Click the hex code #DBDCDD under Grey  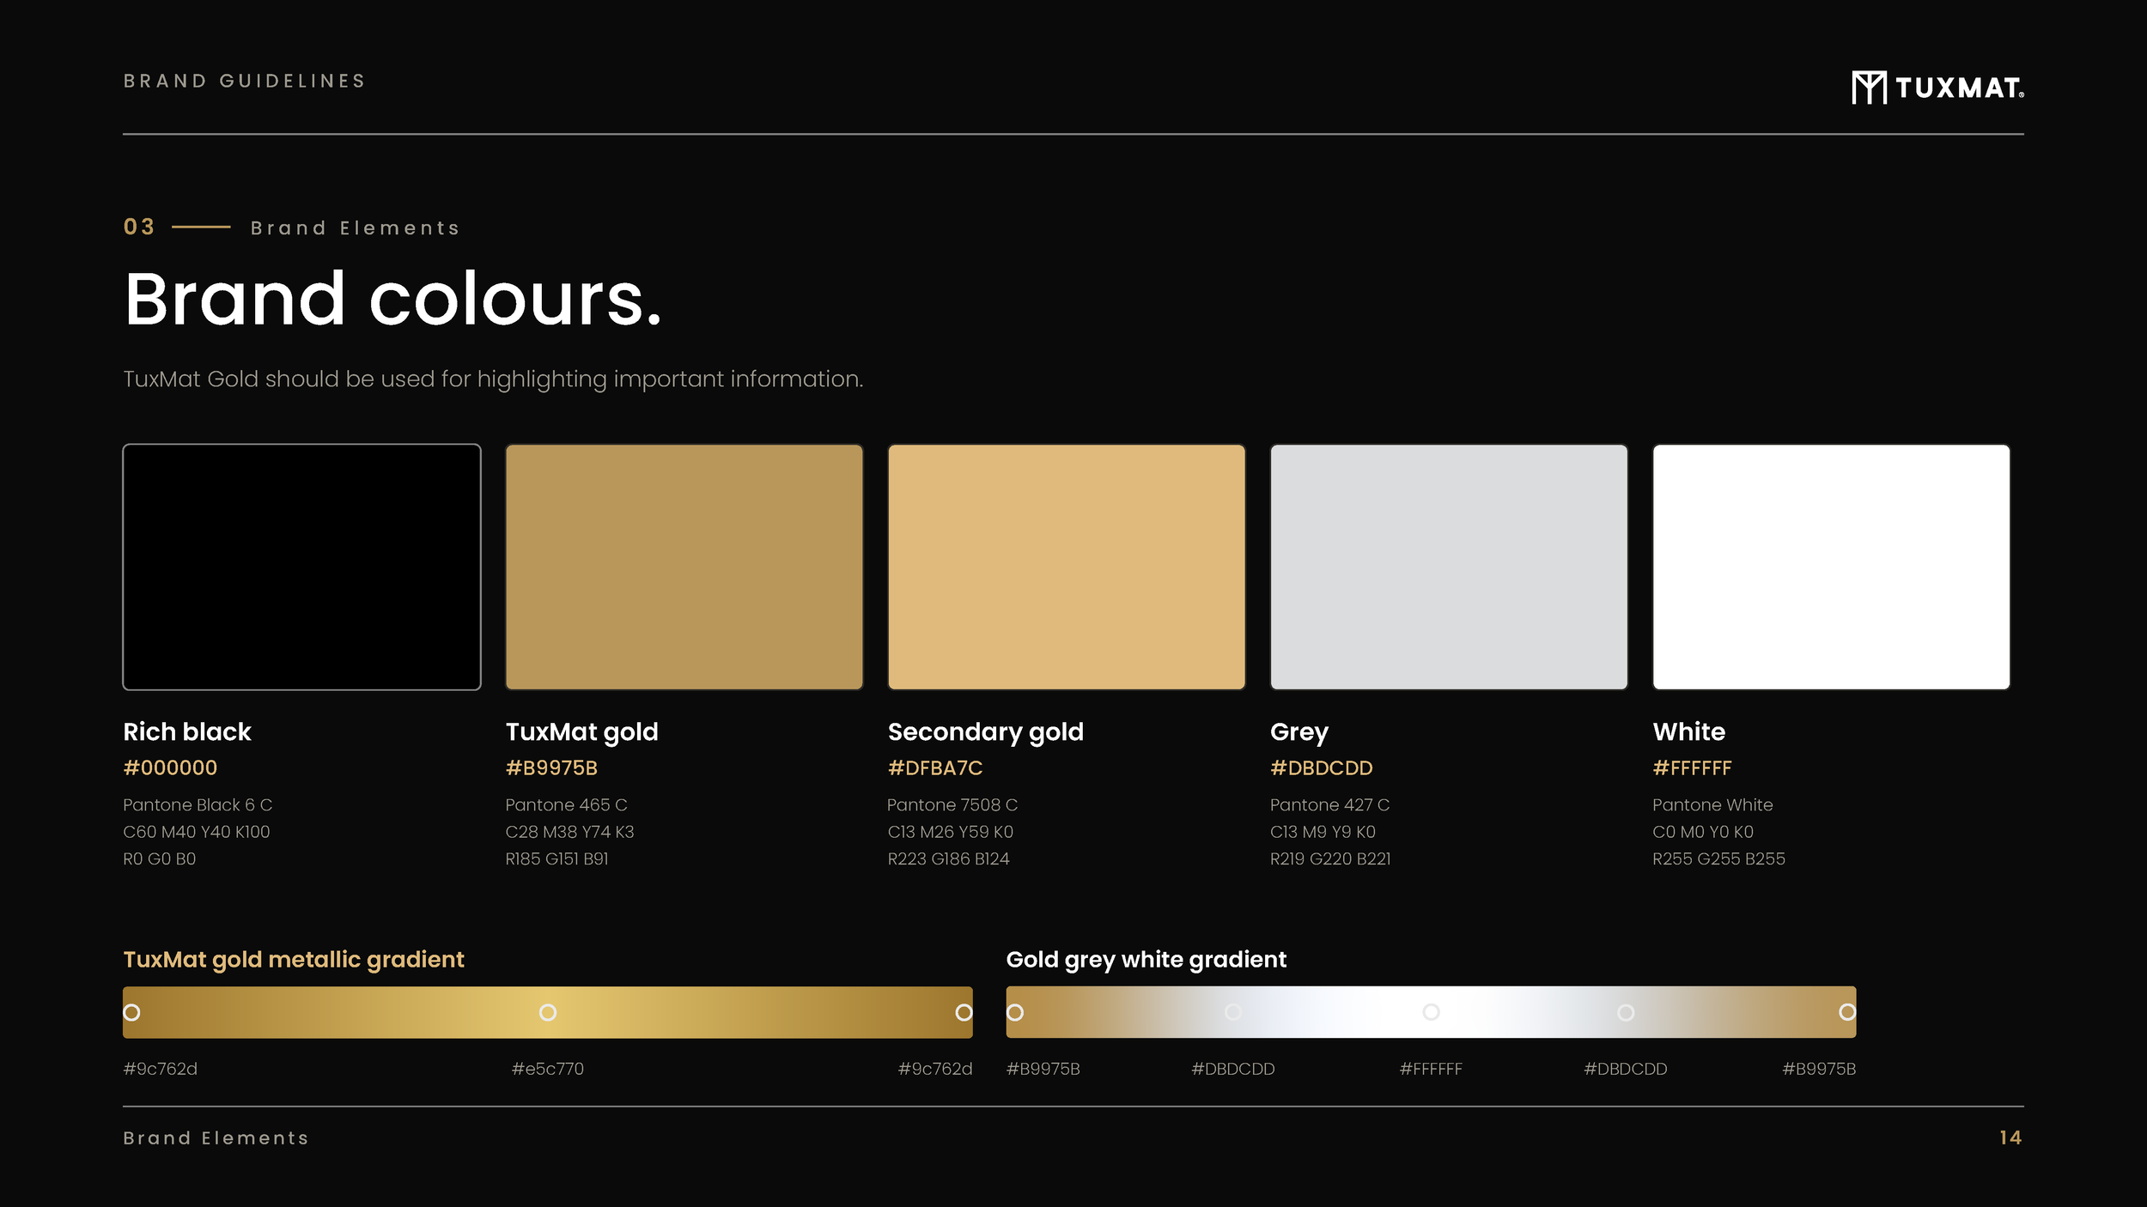[x=1321, y=767]
